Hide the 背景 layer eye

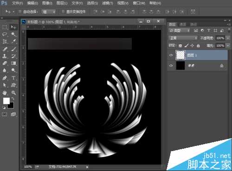click(x=171, y=65)
